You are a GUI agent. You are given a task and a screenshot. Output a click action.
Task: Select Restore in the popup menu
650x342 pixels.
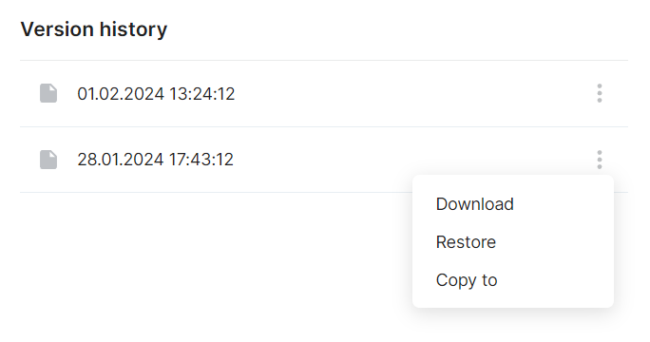click(x=466, y=242)
